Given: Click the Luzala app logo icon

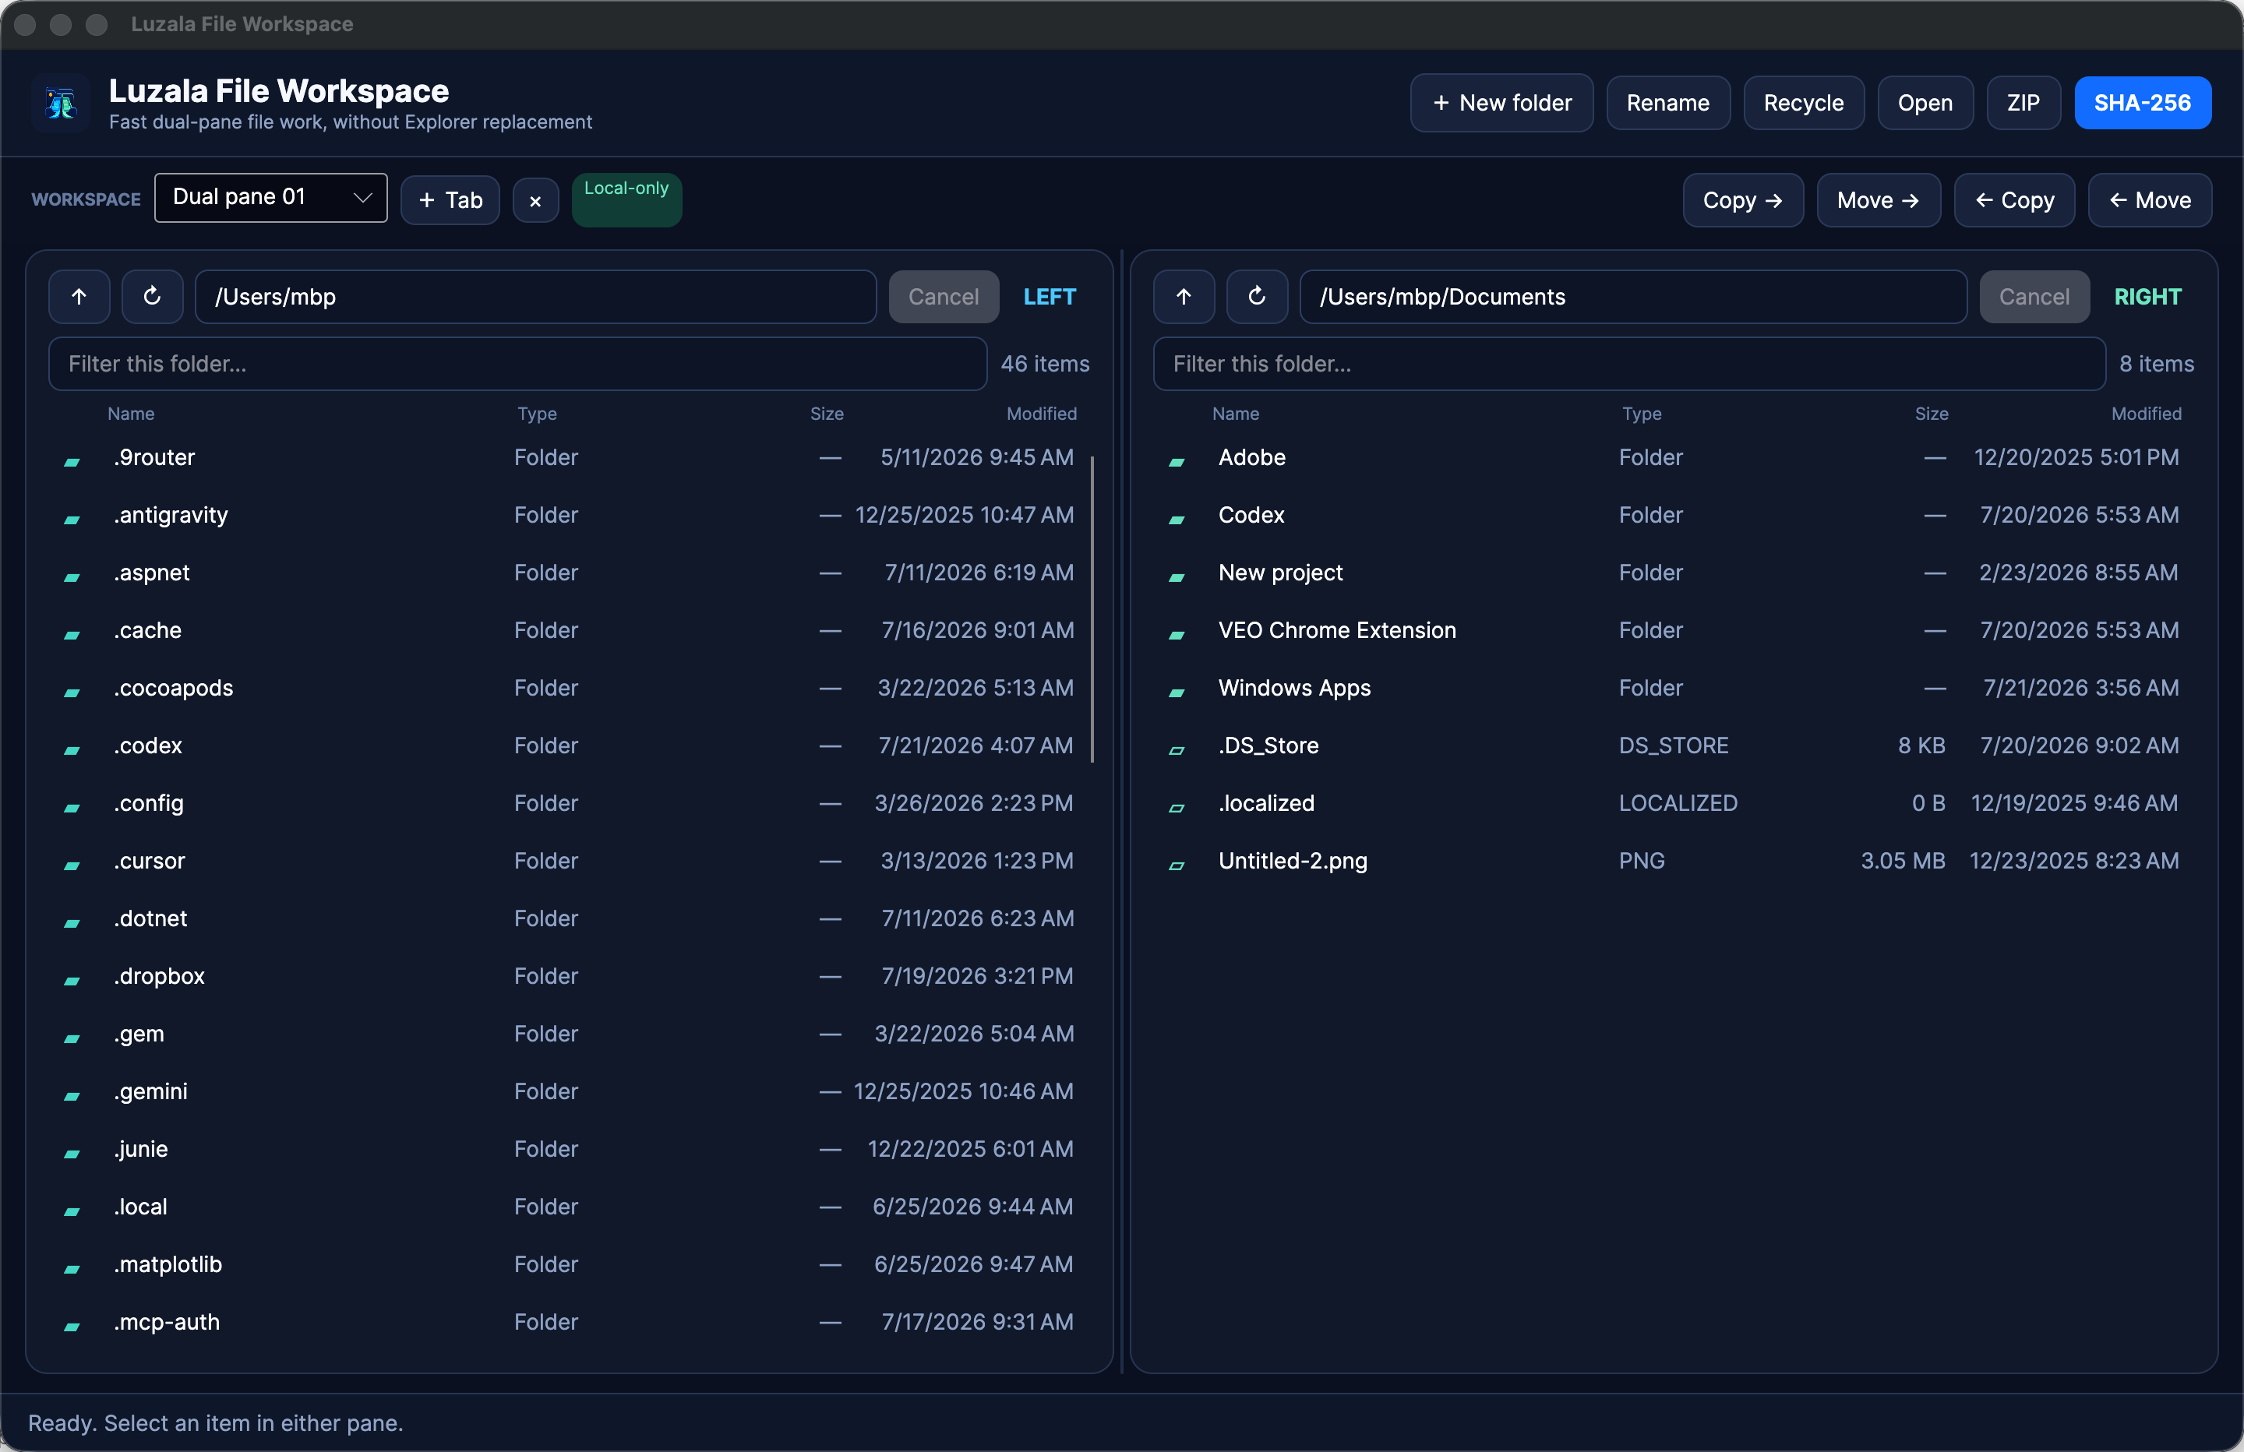Looking at the screenshot, I should (60, 103).
